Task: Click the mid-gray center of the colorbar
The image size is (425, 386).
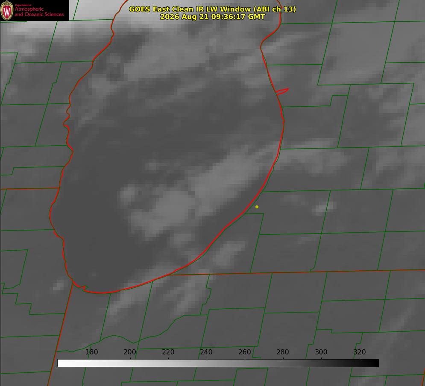Action: point(218,363)
